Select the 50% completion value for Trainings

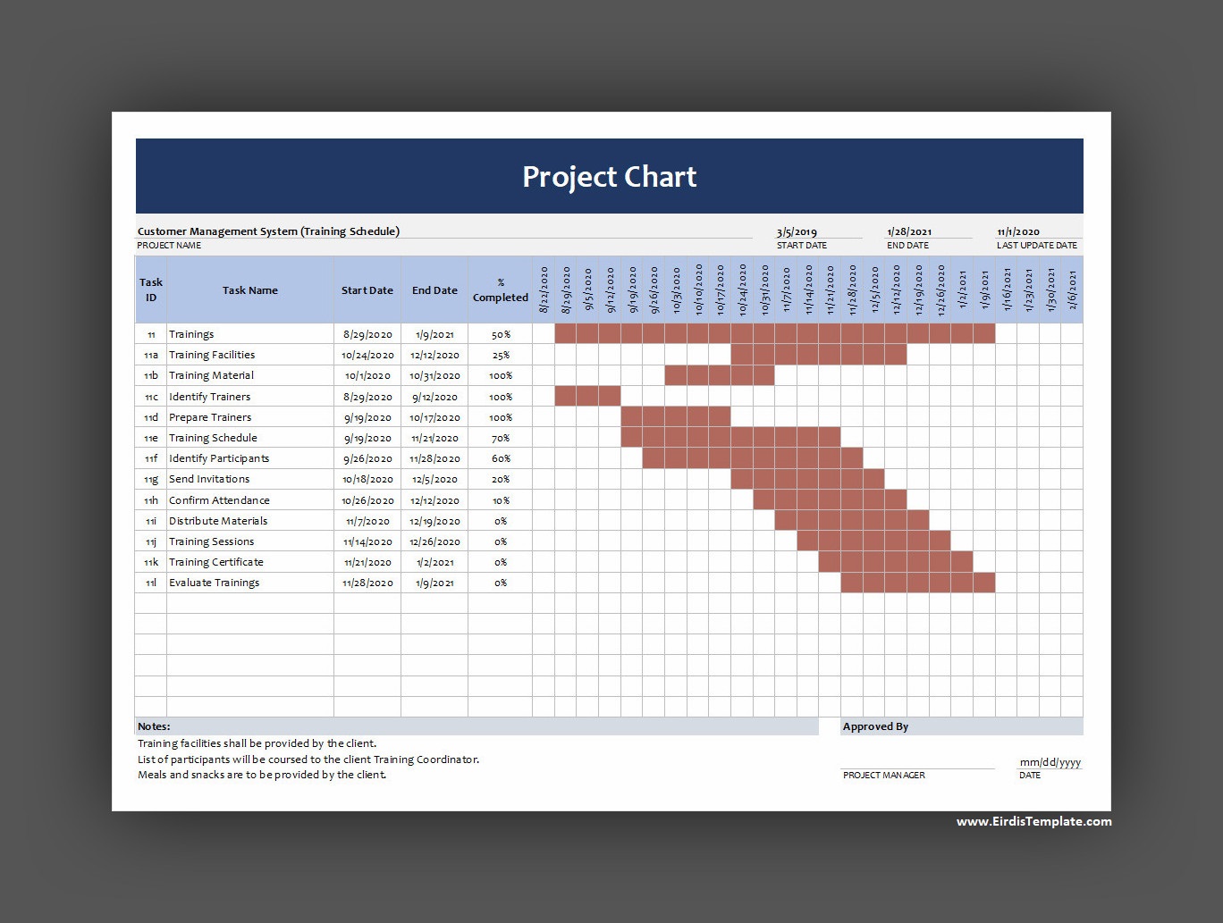(500, 333)
